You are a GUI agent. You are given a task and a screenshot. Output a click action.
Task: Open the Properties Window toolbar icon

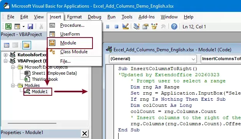(x=145, y=26)
